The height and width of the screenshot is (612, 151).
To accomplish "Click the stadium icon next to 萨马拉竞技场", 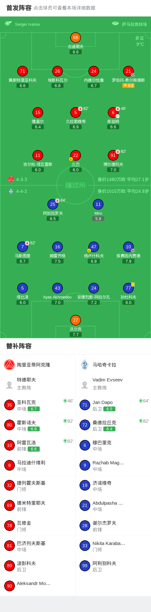I will click(x=115, y=24).
